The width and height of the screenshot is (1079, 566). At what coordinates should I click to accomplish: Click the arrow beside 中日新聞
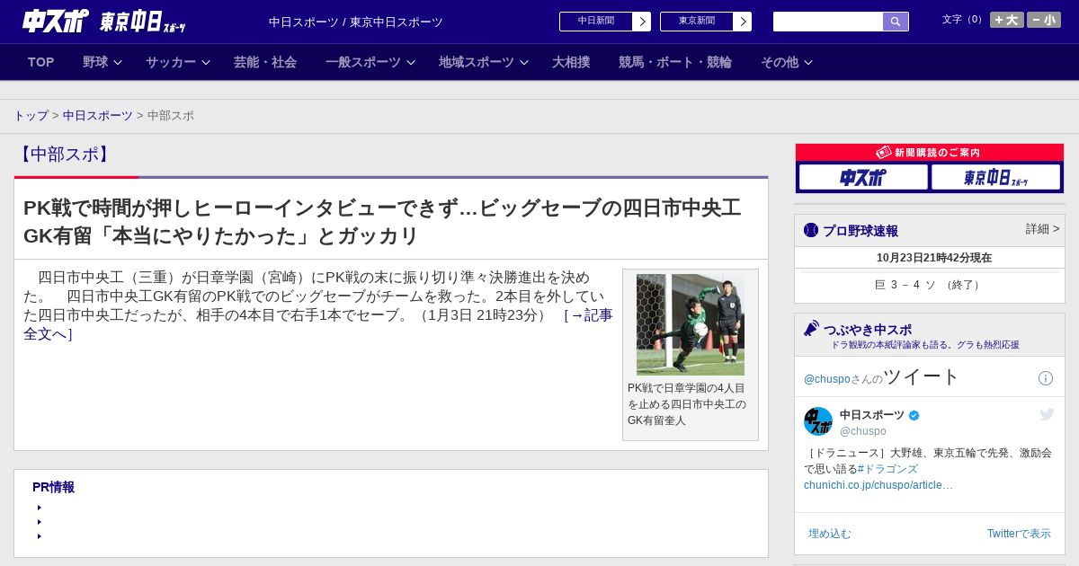point(642,22)
